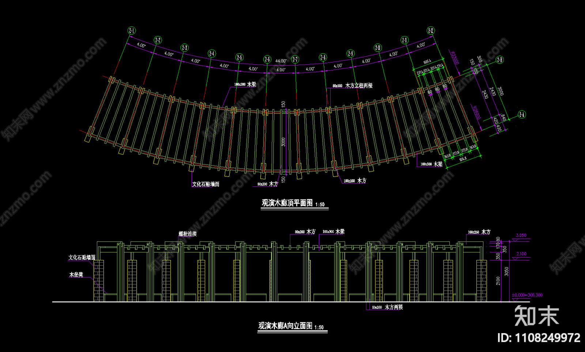
Task: Select grid axis bubble 2-8
Action: pos(323,57)
